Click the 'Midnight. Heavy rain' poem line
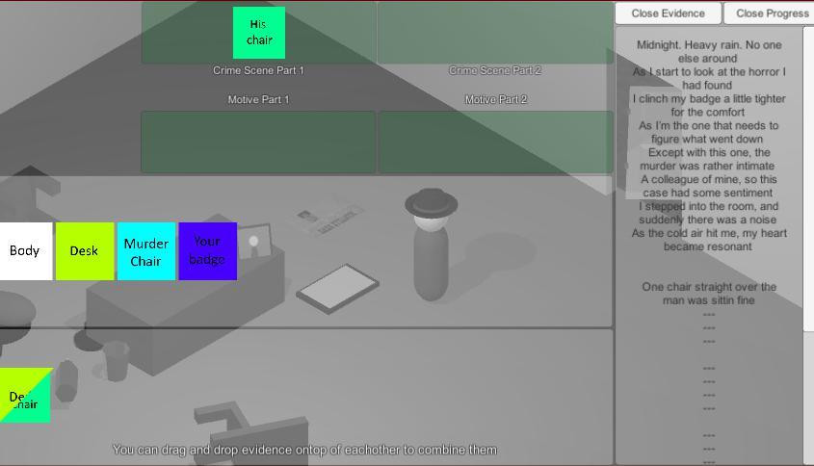 point(709,51)
